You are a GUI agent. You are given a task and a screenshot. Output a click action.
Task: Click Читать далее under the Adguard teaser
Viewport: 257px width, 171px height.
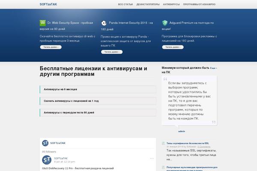pyautogui.click(x=173, y=47)
